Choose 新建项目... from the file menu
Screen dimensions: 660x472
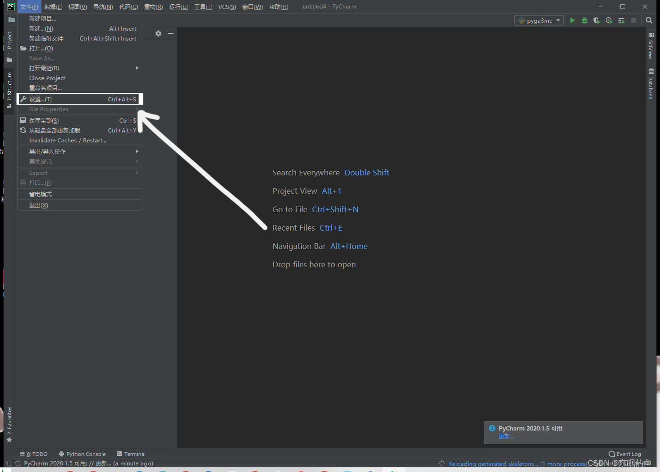click(80, 19)
